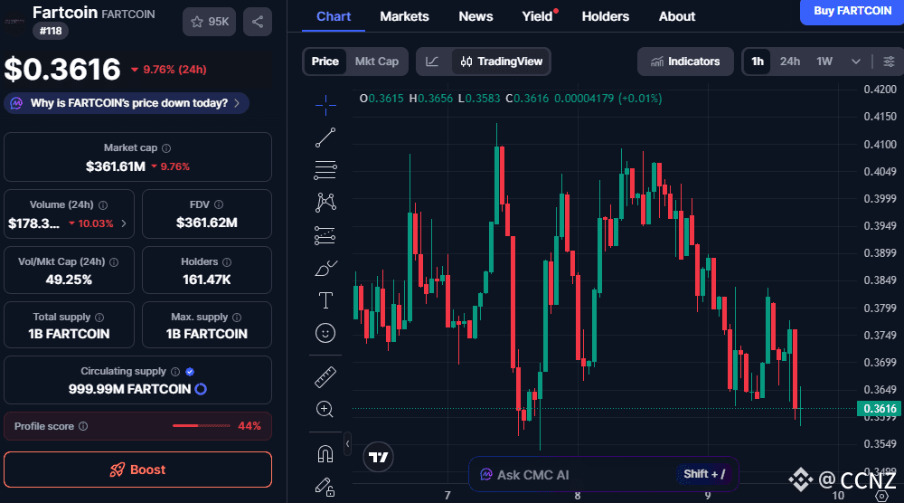This screenshot has width=904, height=503.
Task: Show Vol/Mkt Cap info tooltip
Action: (114, 261)
